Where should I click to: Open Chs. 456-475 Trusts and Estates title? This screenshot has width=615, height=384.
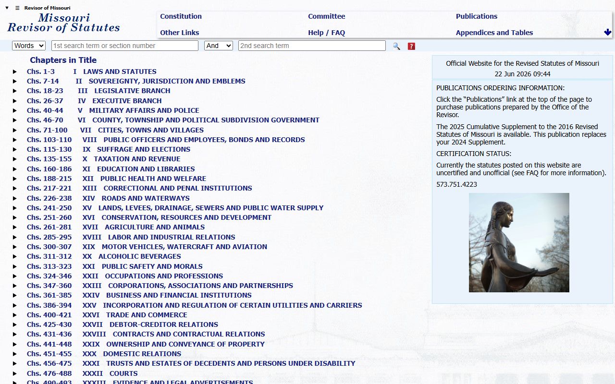191,363
